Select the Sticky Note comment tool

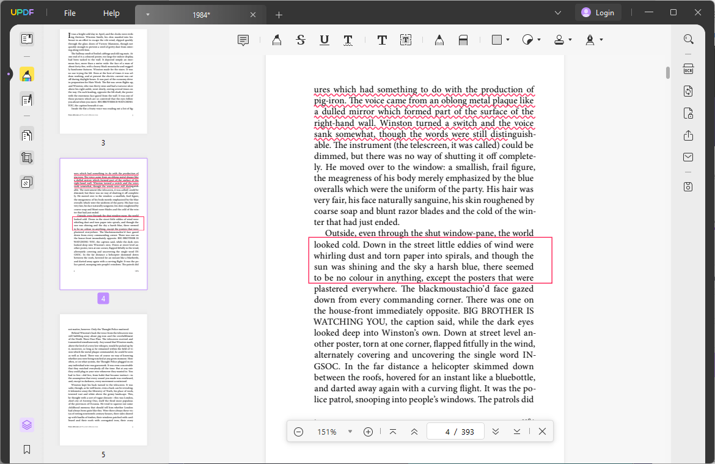[243, 40]
